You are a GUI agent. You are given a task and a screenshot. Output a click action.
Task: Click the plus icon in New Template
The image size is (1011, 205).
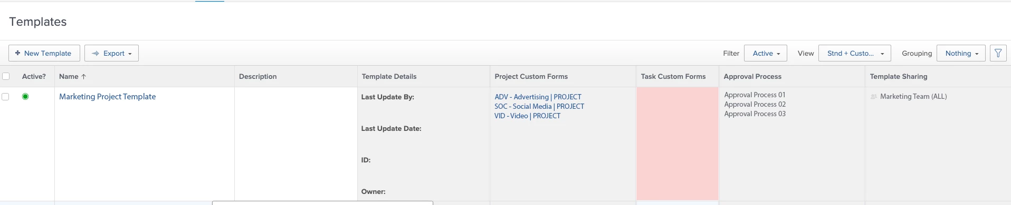point(17,53)
